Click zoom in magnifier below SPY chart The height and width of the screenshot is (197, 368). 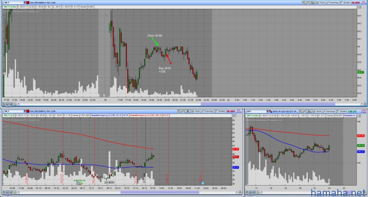(250, 192)
